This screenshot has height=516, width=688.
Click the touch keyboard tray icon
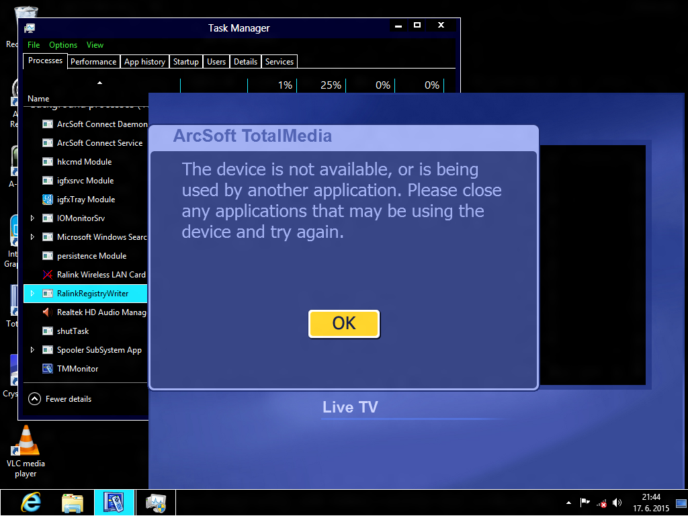tap(681, 503)
